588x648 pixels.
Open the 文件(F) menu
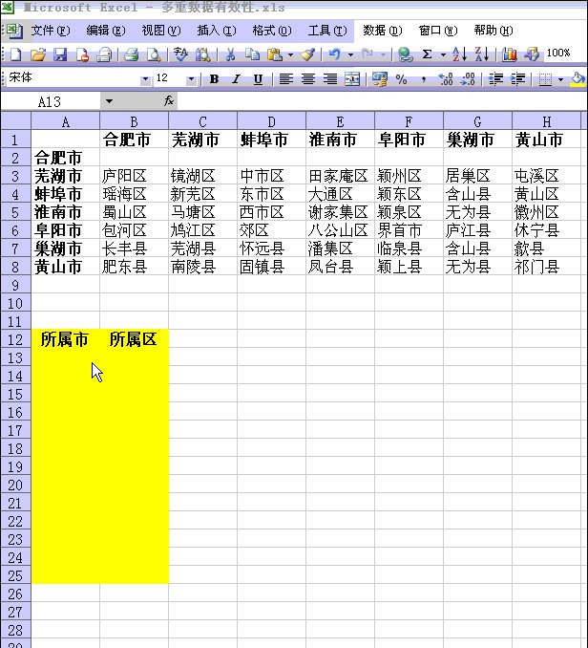coord(51,31)
